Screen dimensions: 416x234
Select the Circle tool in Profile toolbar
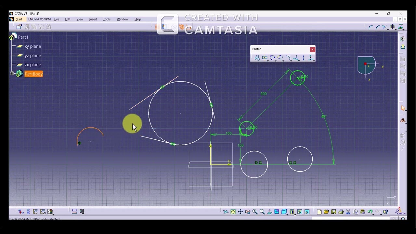pos(272,58)
